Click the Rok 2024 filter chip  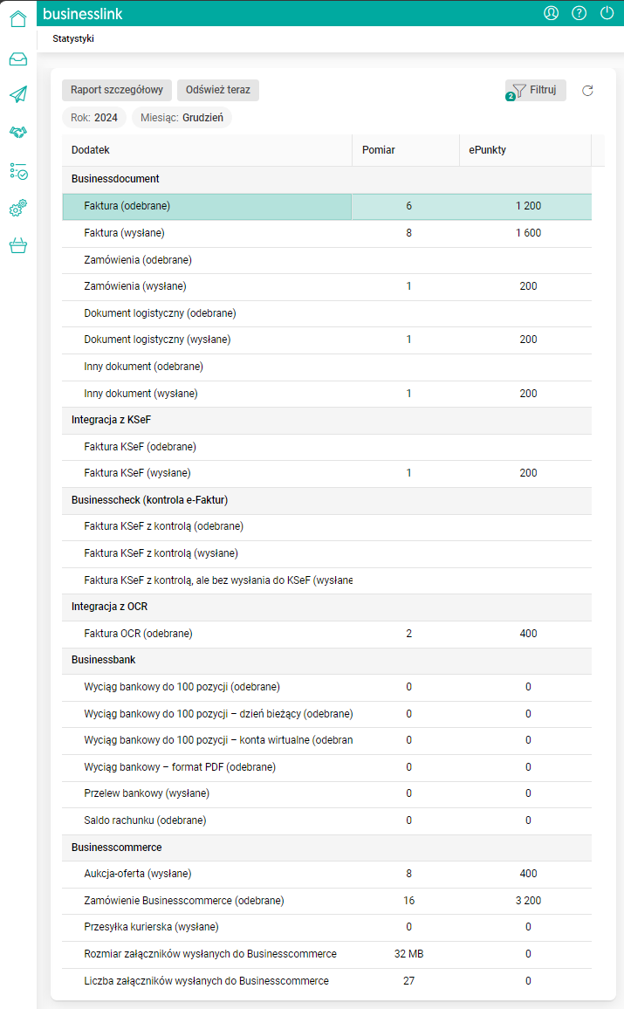[94, 118]
